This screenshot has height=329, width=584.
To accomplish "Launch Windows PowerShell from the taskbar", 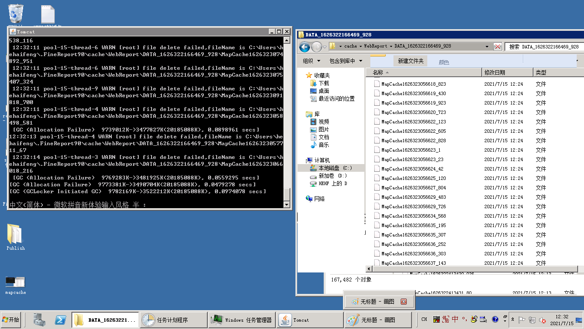I will (x=60, y=320).
